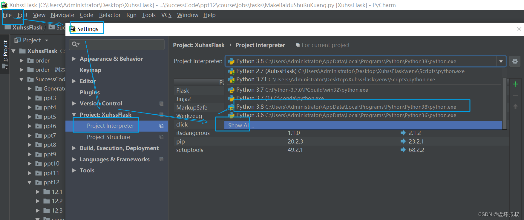Select the itsdangerous package row
524x220 pixels.
point(342,133)
